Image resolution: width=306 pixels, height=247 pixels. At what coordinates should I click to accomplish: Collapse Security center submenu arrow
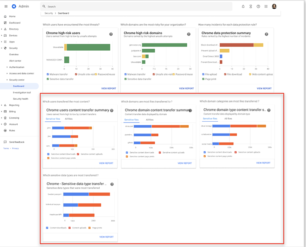click(x=7, y=80)
